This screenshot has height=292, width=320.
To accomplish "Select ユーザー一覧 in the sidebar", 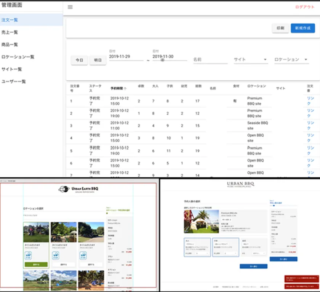I will (14, 81).
